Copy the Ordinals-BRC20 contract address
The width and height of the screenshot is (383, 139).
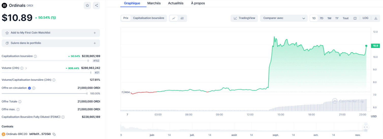(x=54, y=134)
